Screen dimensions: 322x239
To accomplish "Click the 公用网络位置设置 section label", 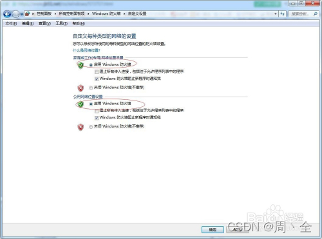I will [88, 97].
